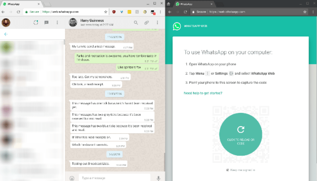Search messages with magnifier icon in chat header
Screen dimensions: 317x181
coord(136,23)
